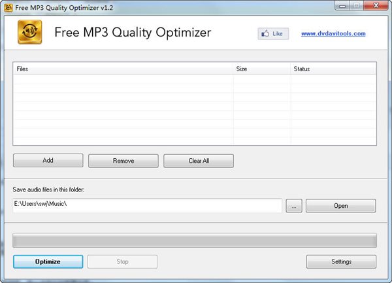Click the Facebook Like button
Viewport: 392px width, 283px height.
273,33
